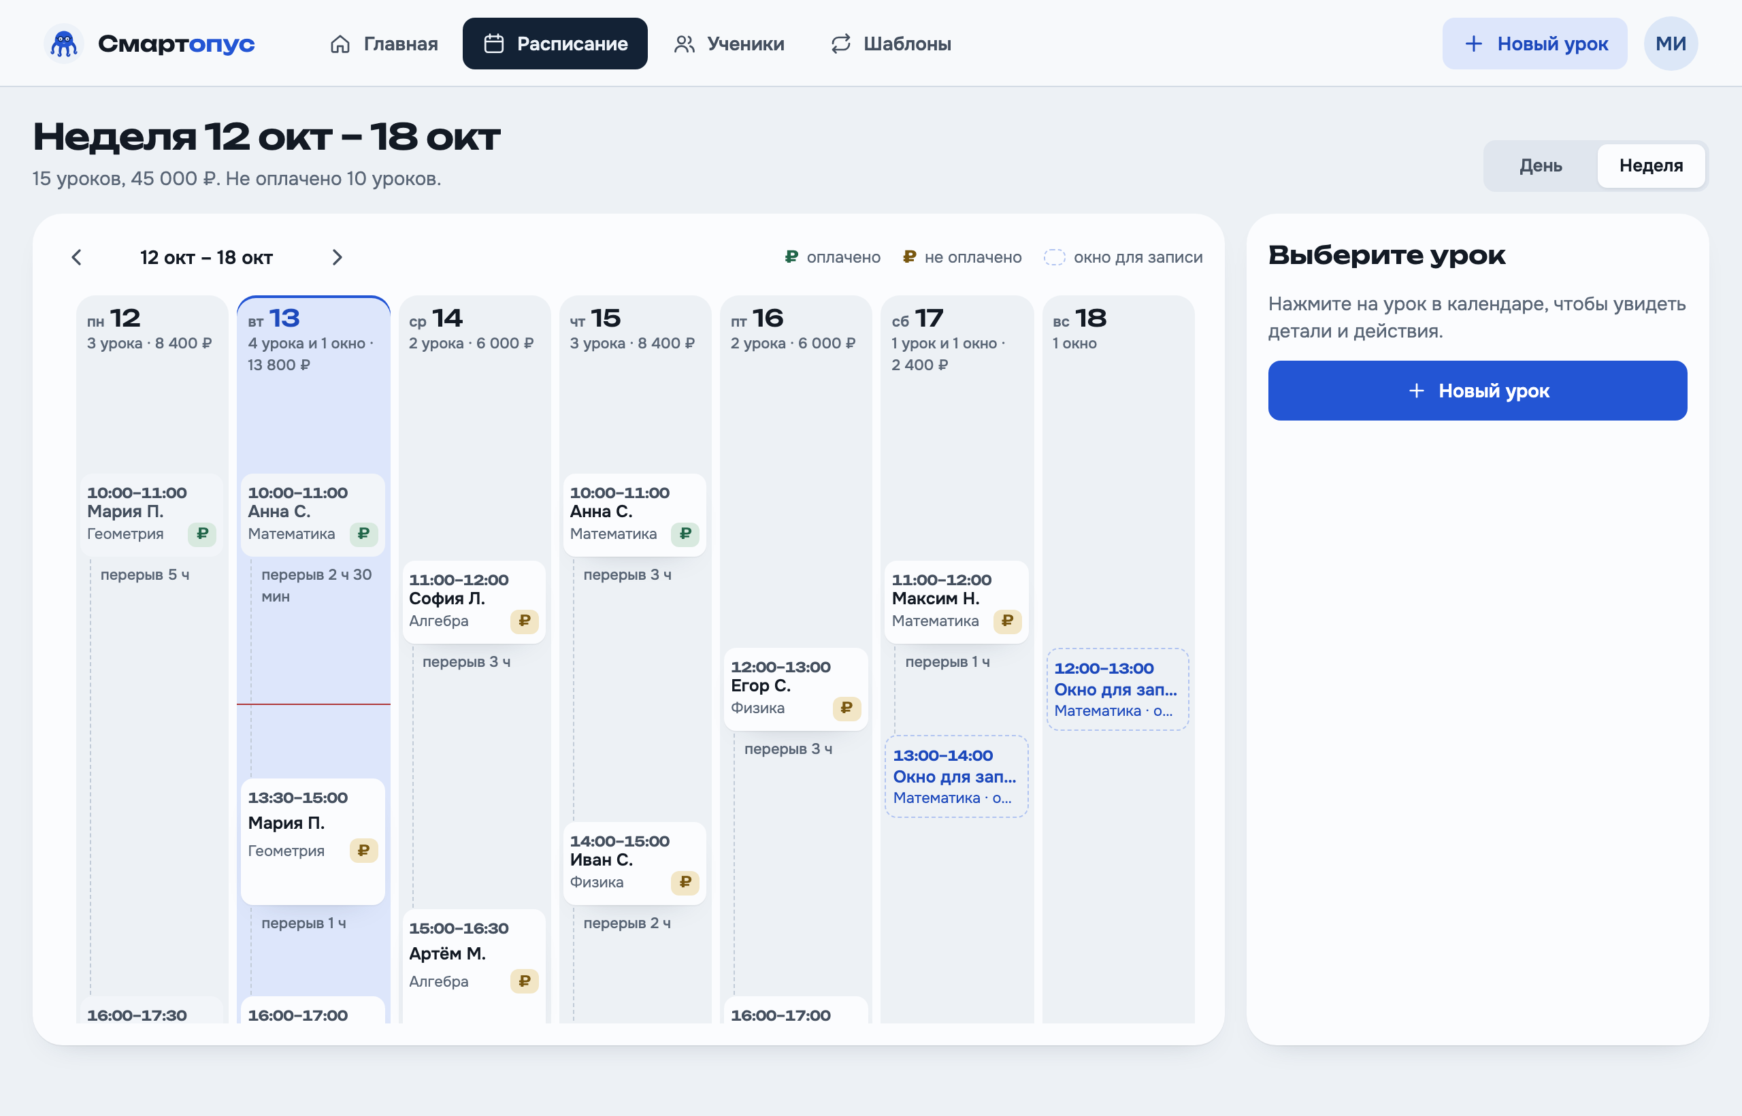The height and width of the screenshot is (1116, 1742).
Task: Open the Главная tab
Action: pyautogui.click(x=384, y=44)
